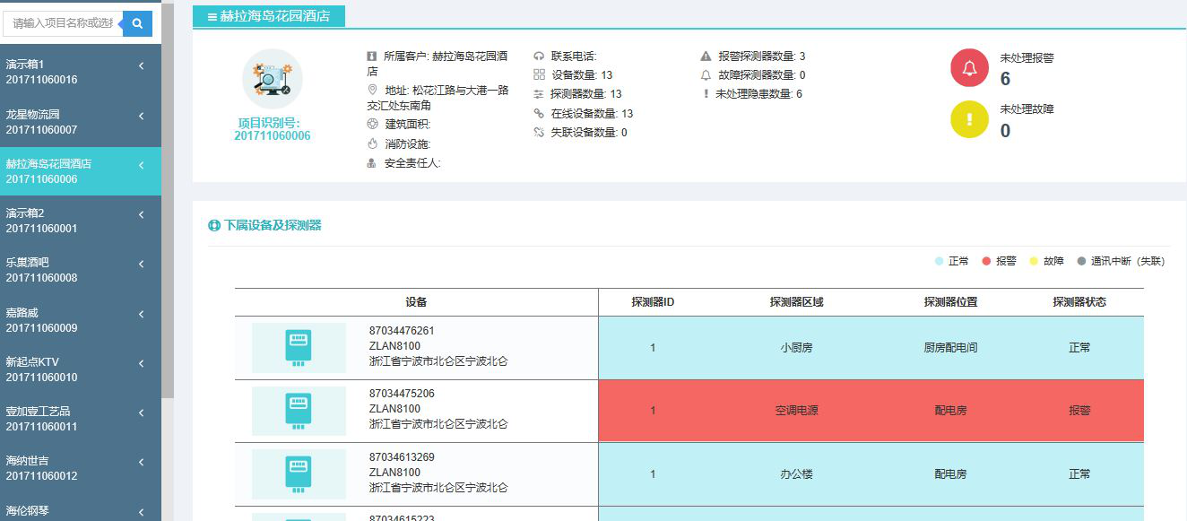The image size is (1187, 521).
Task: Click device icon for 87034613269
Action: pos(299,474)
